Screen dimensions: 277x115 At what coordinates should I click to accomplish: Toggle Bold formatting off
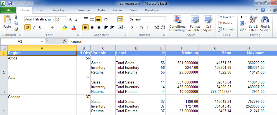tap(27, 27)
